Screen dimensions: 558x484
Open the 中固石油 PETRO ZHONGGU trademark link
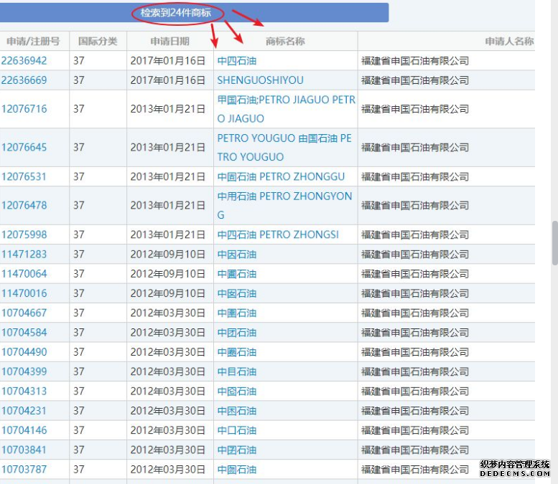(281, 177)
